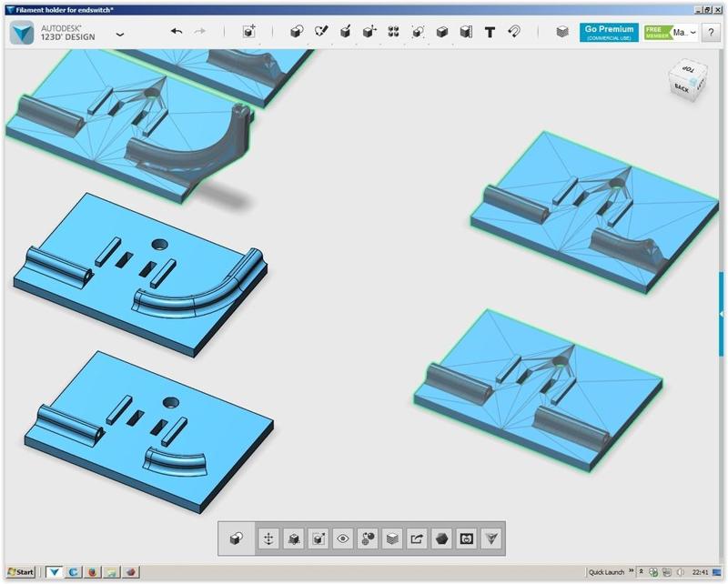Click the Quick Launch label in taskbar
The width and height of the screenshot is (728, 584).
606,572
